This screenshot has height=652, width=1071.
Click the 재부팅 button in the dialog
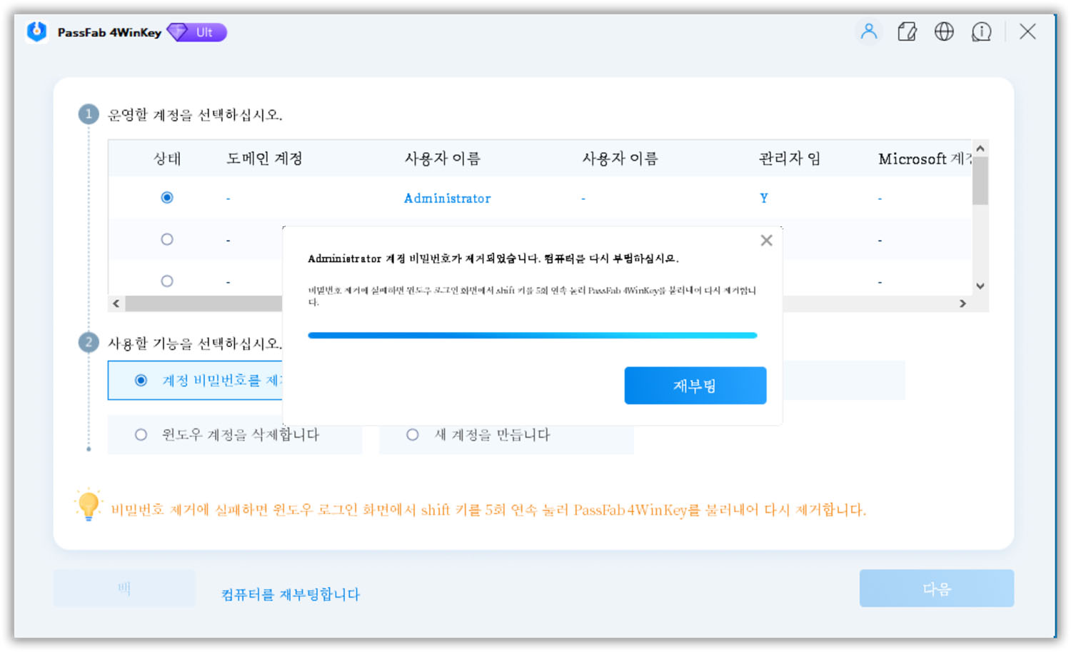tap(695, 386)
